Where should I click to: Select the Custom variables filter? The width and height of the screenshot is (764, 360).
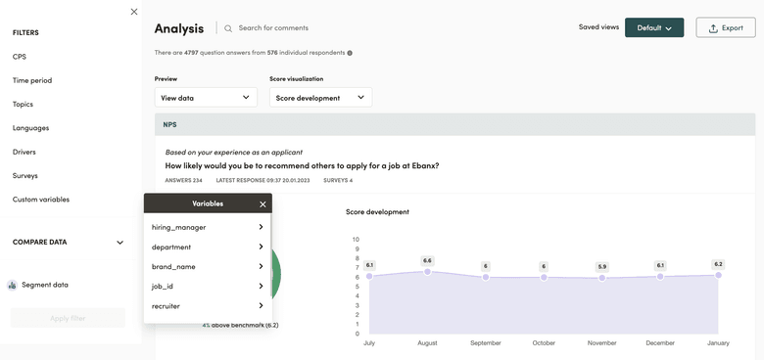[41, 200]
